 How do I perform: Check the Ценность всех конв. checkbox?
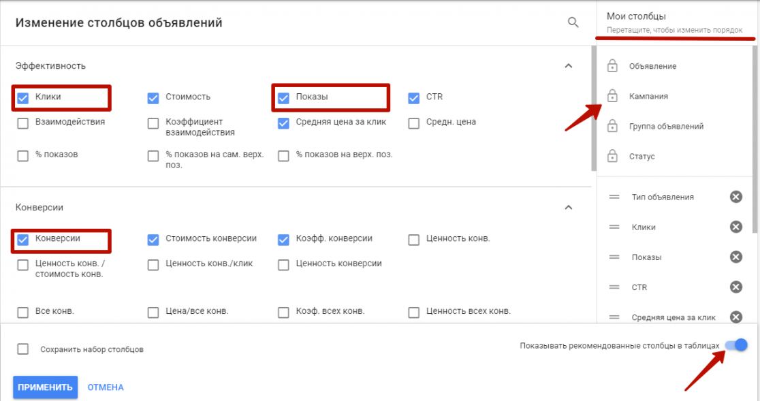[x=414, y=312]
